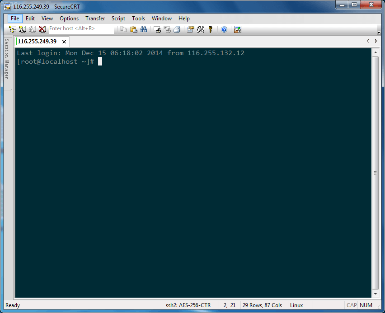
Task: Paste clipboard using the toolbar Paste icon
Action: pos(134,29)
